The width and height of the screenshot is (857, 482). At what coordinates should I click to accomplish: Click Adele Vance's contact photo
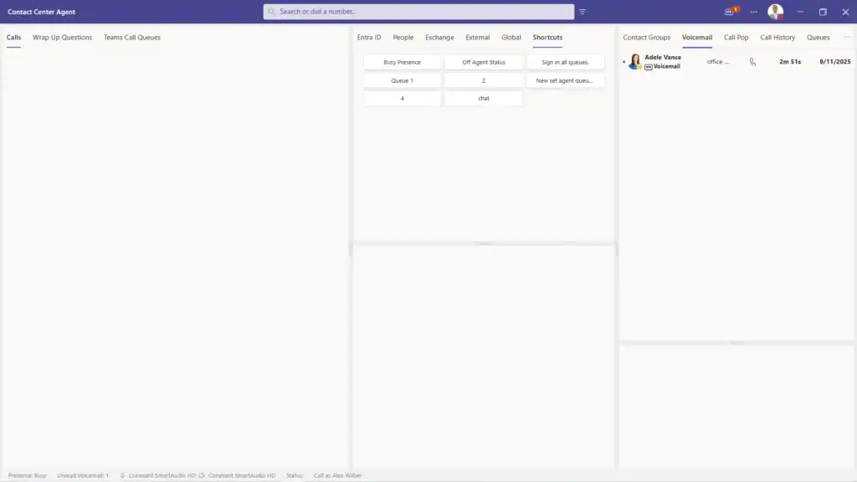point(634,62)
